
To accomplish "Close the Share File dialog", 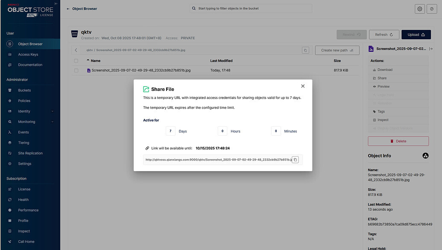I will pos(303,86).
